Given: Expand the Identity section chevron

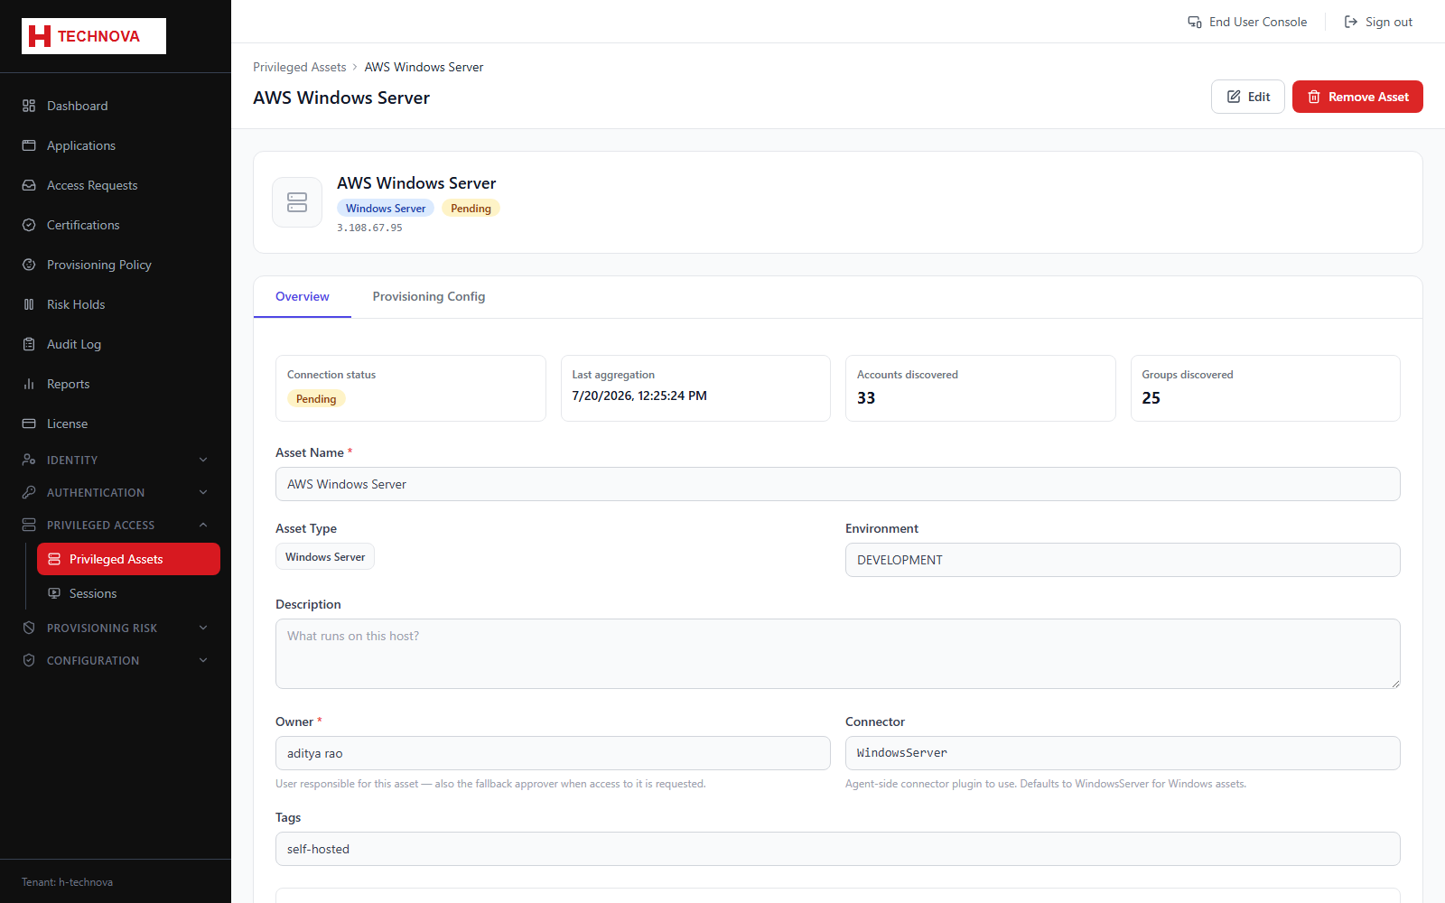Looking at the screenshot, I should (203, 460).
